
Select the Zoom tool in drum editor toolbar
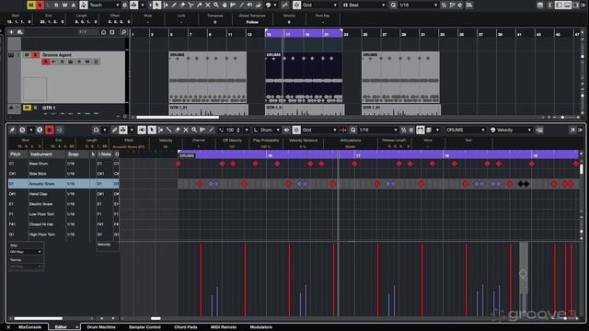tap(194, 130)
